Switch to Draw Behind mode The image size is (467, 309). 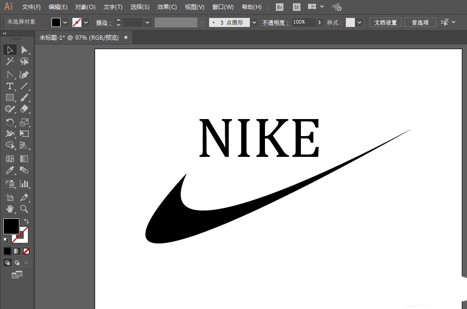click(17, 263)
